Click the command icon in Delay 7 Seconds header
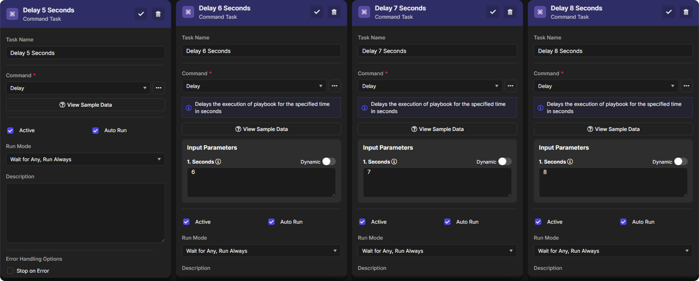Viewport: 699px width, 281px height. point(364,12)
